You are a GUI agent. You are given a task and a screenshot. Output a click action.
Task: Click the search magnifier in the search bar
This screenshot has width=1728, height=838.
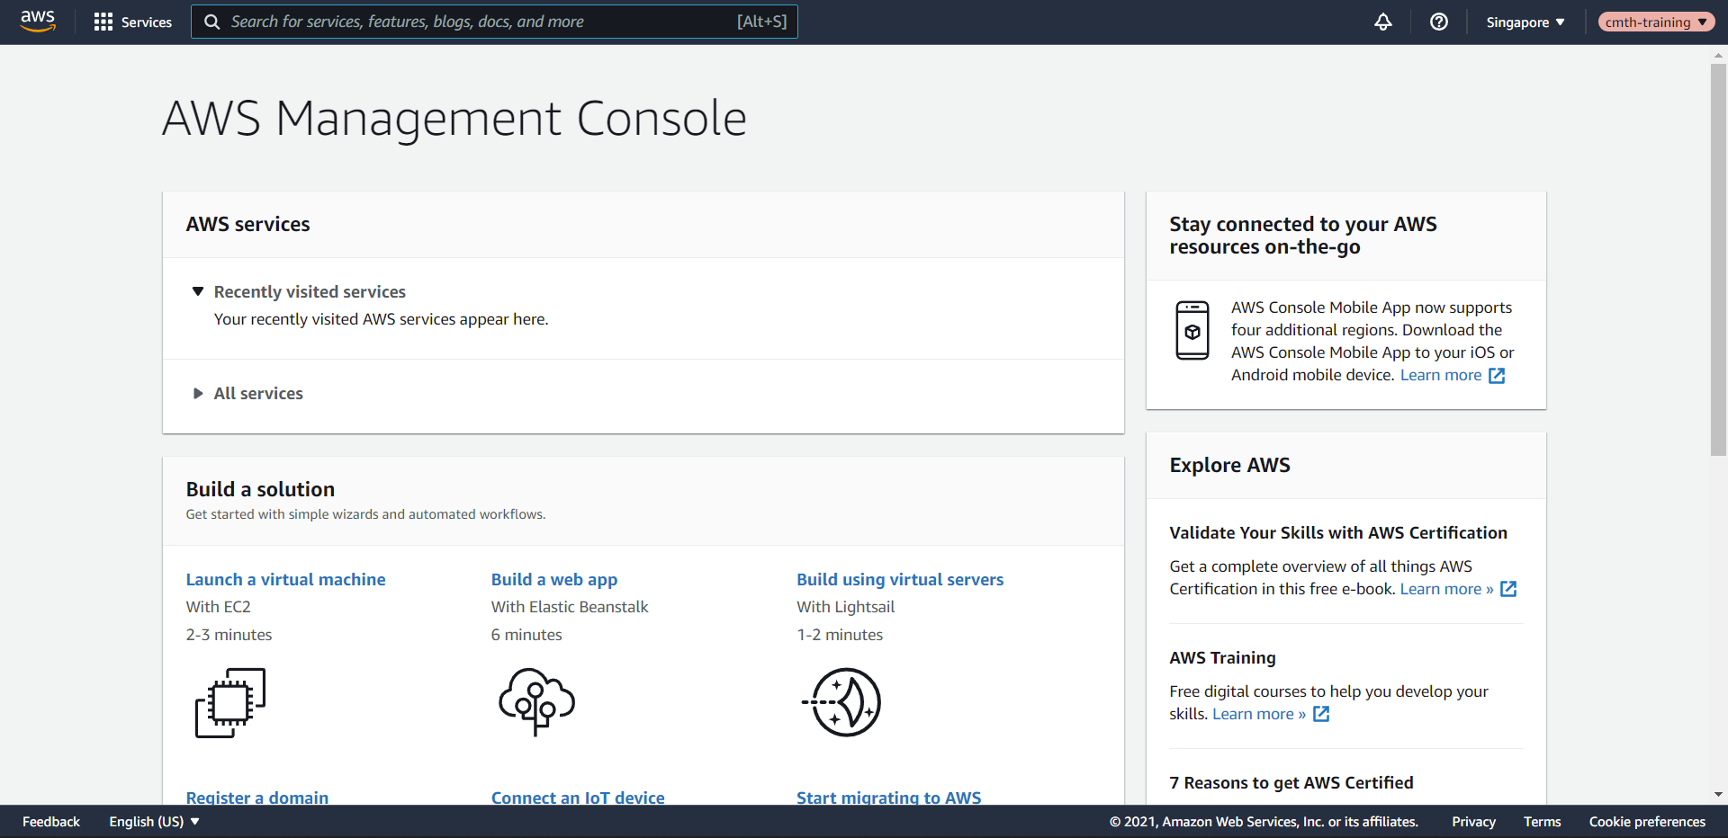(212, 21)
